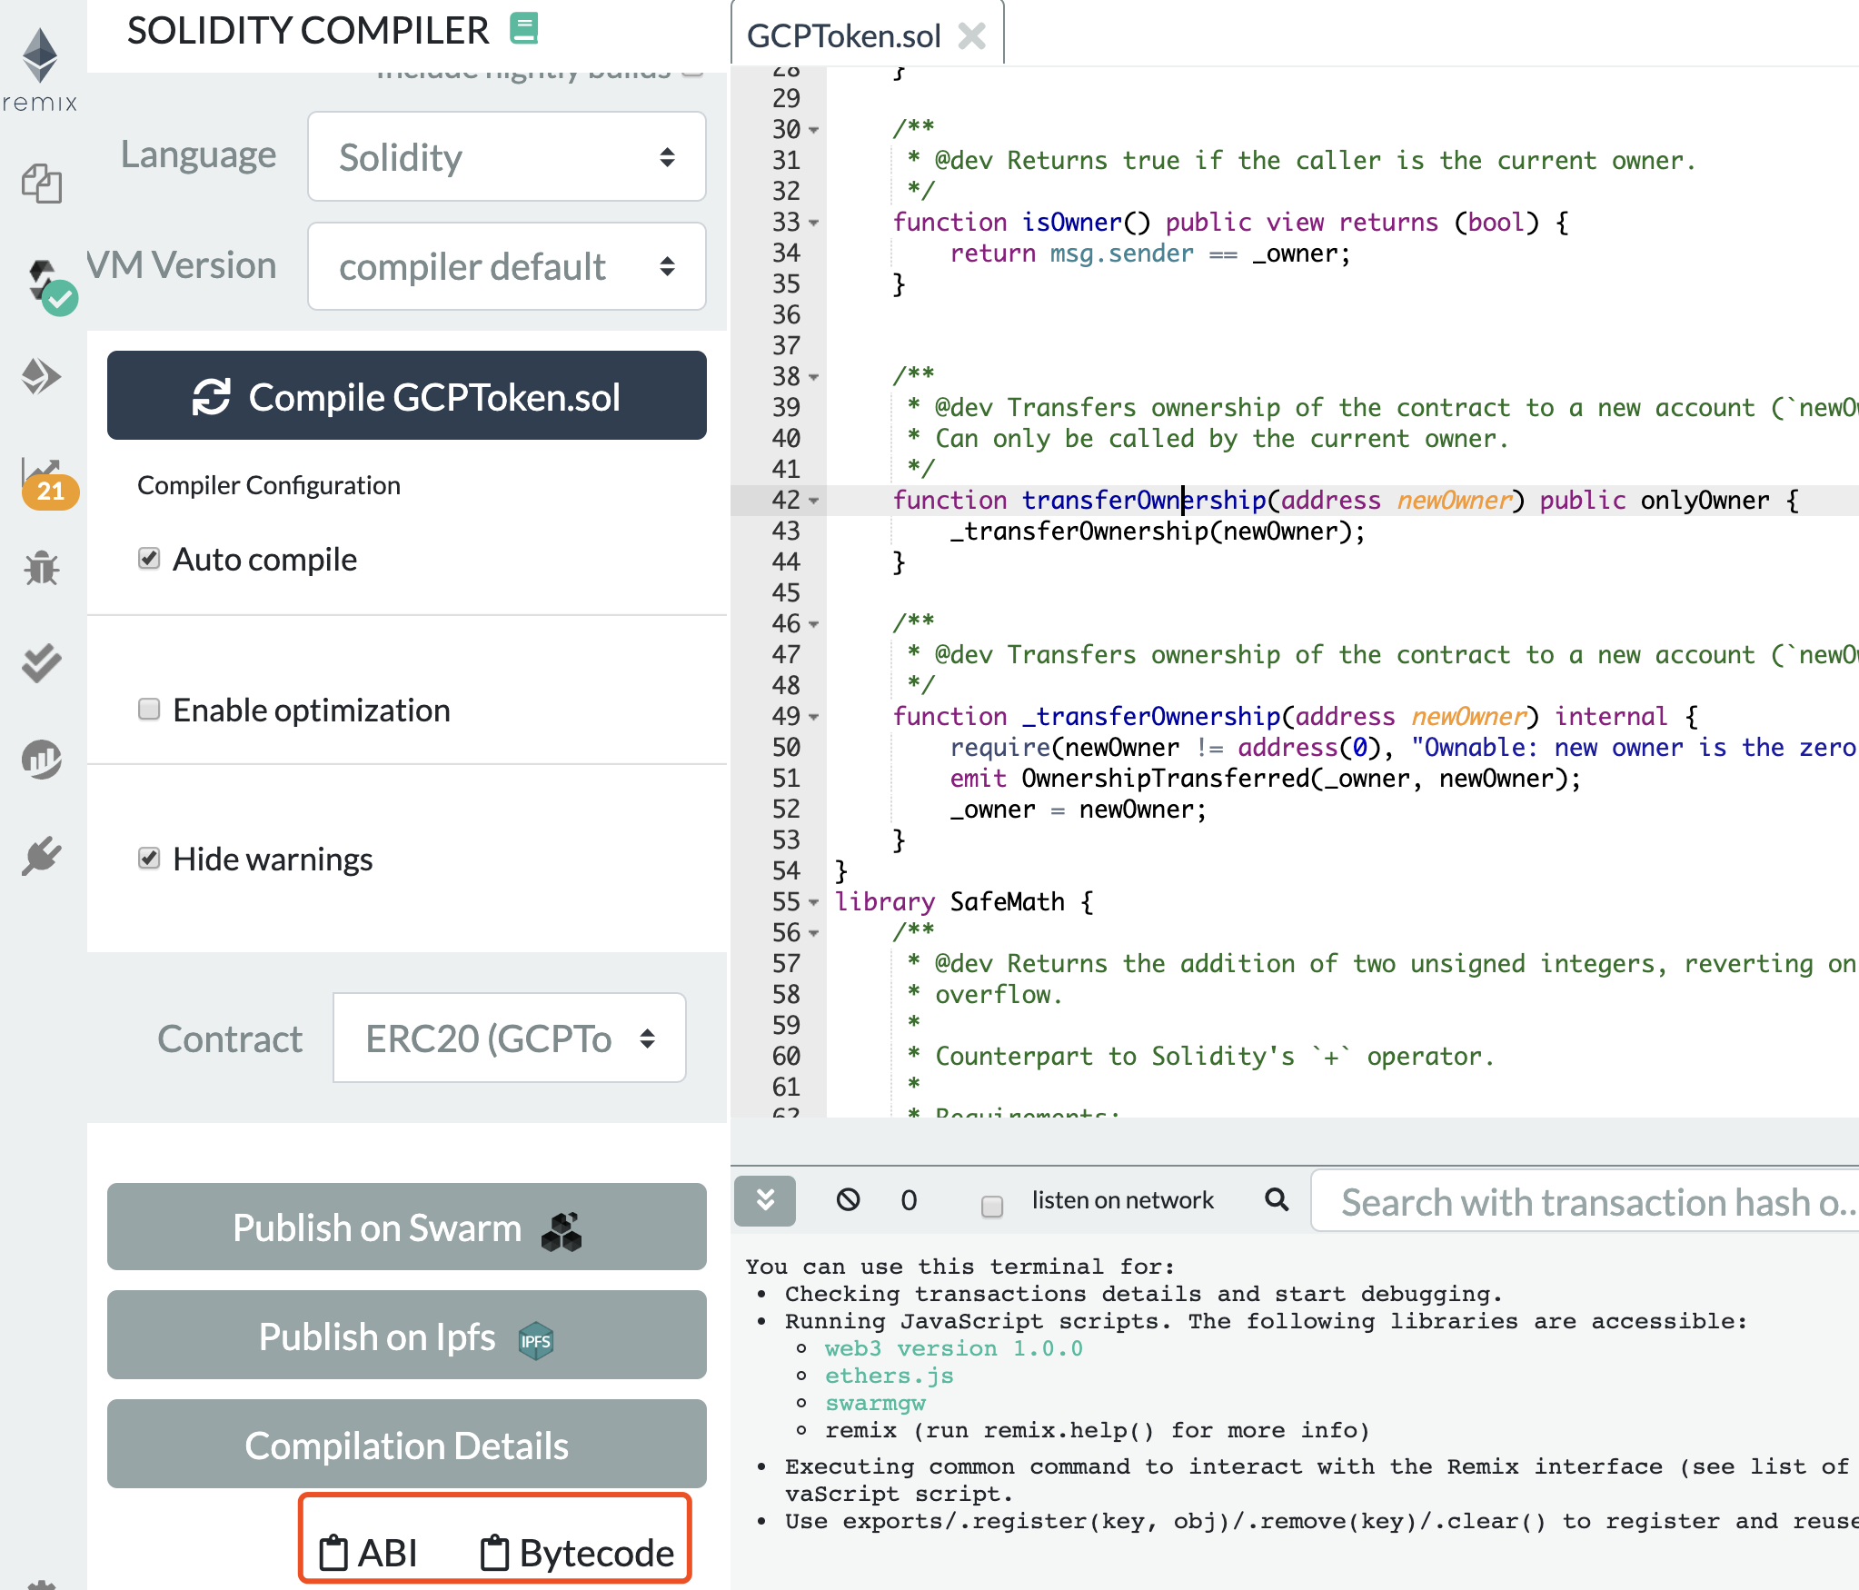Open the Debugger bug icon
Viewport: 1859px width, 1590px height.
click(41, 569)
